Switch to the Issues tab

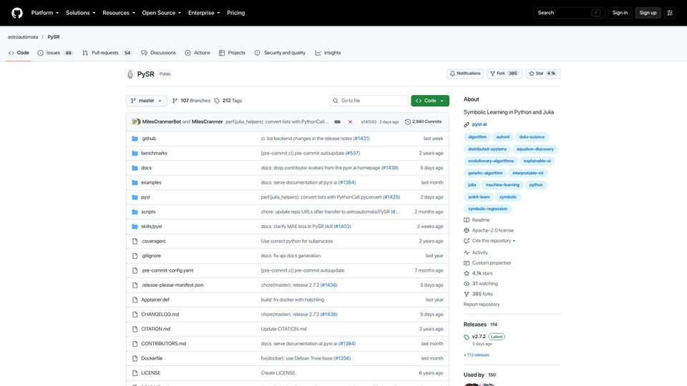[x=55, y=52]
